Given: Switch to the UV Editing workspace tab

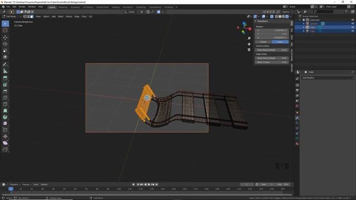Looking at the screenshot, I should (x=88, y=7).
